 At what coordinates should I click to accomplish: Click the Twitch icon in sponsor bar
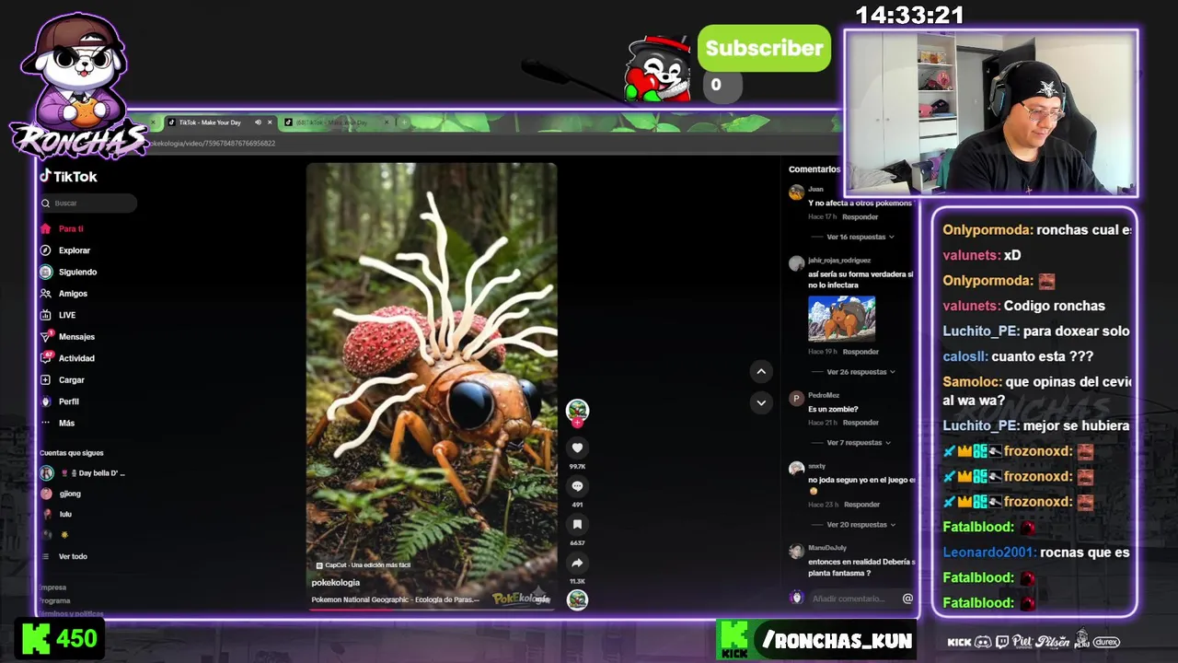coord(1002,642)
